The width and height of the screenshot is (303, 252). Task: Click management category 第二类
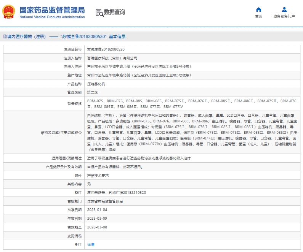click(x=92, y=92)
